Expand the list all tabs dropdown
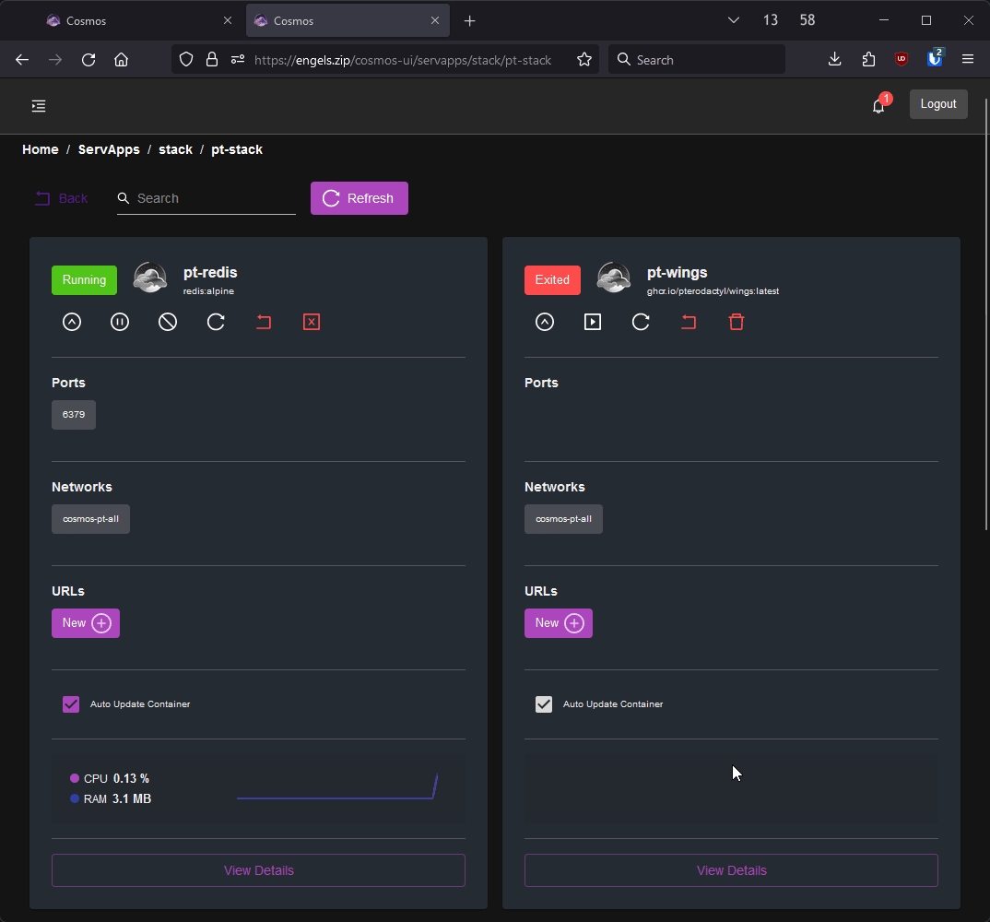The image size is (990, 922). coord(733,20)
